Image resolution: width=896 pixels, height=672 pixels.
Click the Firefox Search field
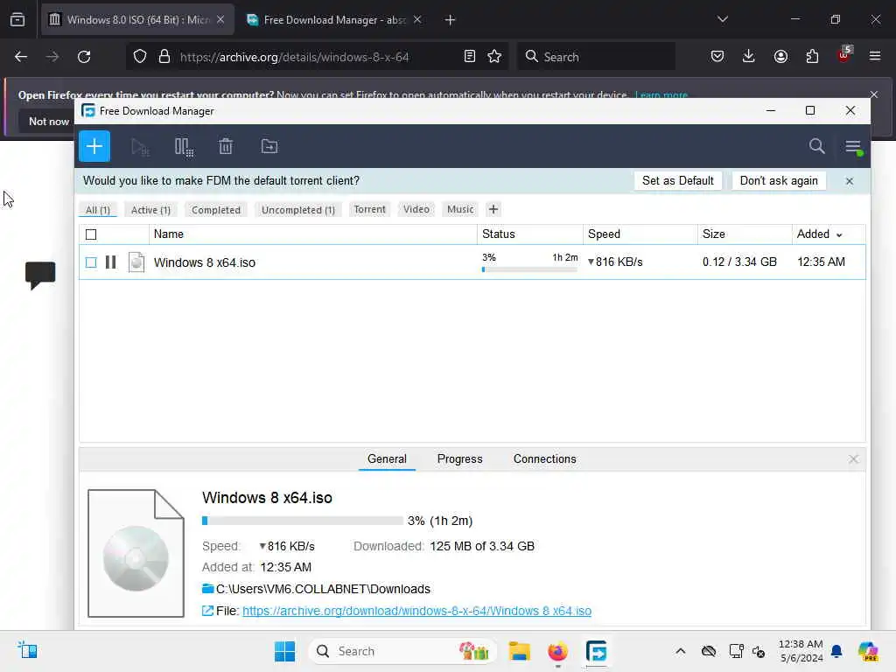coord(597,57)
